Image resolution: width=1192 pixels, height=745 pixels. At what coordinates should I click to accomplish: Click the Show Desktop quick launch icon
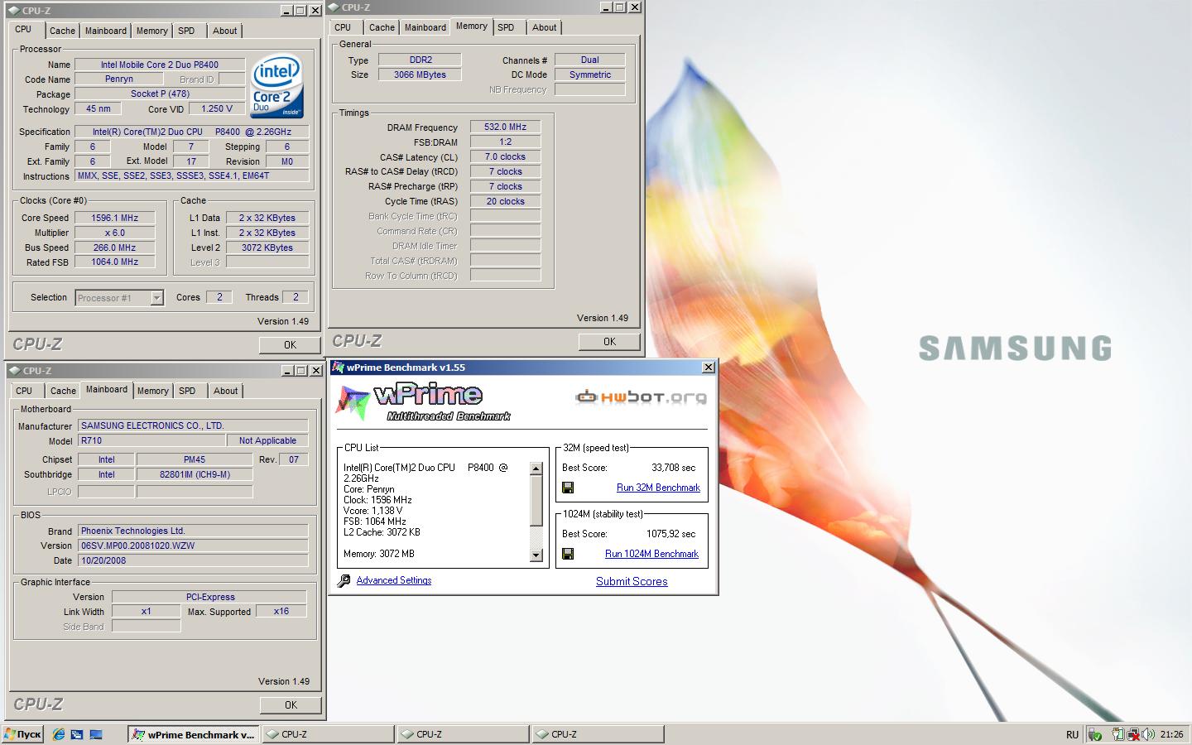click(x=77, y=734)
